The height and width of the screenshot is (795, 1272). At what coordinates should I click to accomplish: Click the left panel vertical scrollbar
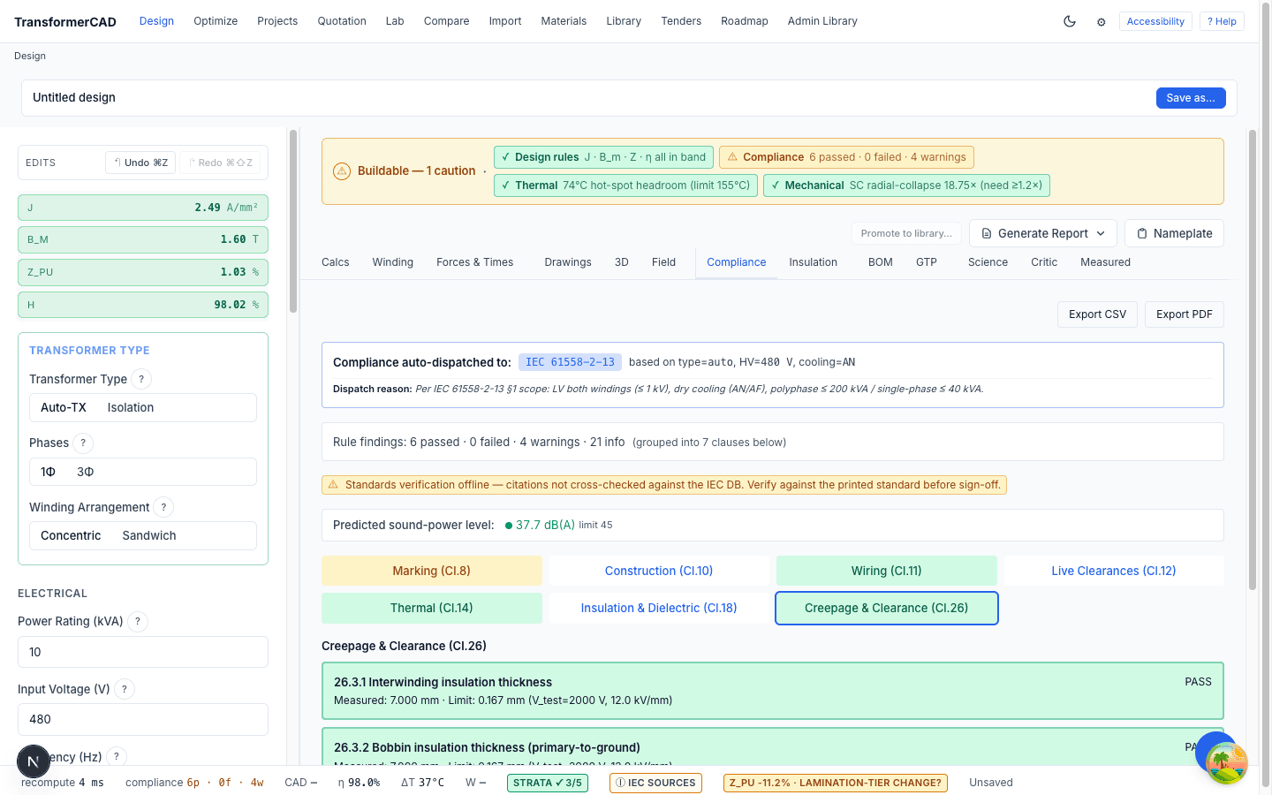pos(293,221)
